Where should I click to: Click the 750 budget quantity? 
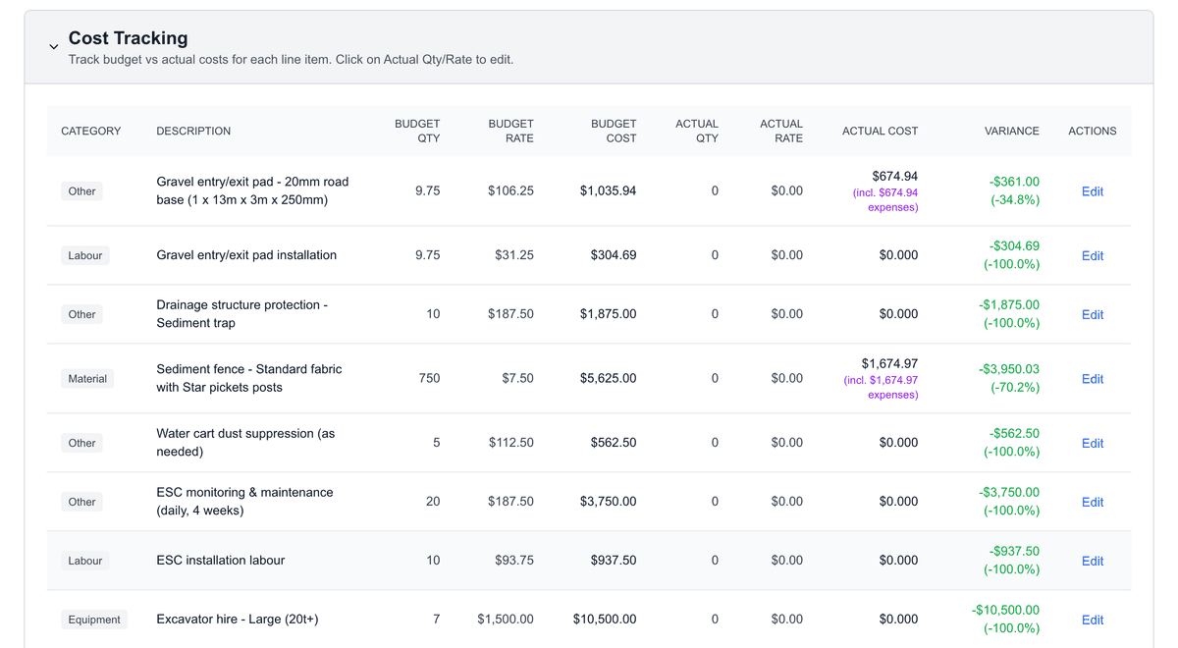(x=429, y=378)
